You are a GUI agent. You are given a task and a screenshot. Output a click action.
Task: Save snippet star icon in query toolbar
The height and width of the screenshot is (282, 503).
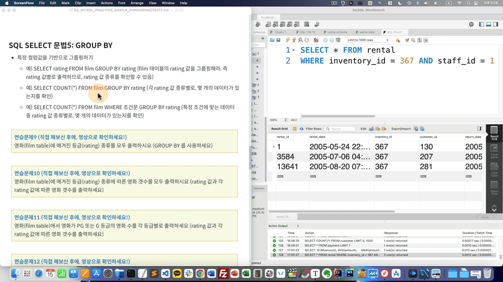point(398,40)
